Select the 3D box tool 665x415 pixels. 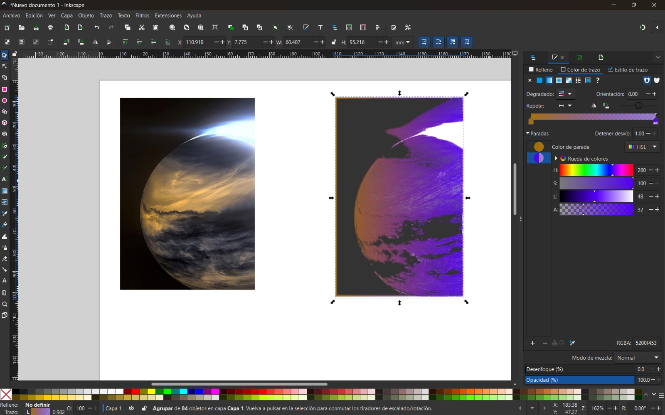point(5,123)
